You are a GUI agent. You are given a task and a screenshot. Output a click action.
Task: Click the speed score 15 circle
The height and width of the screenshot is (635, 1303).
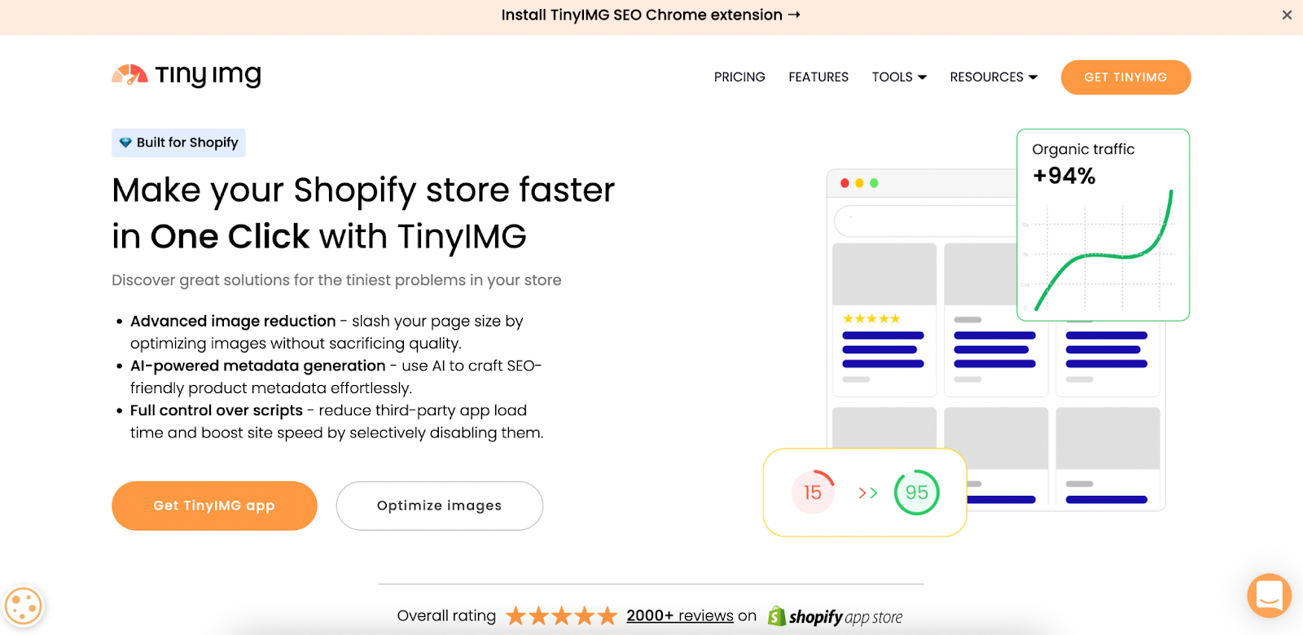[813, 492]
